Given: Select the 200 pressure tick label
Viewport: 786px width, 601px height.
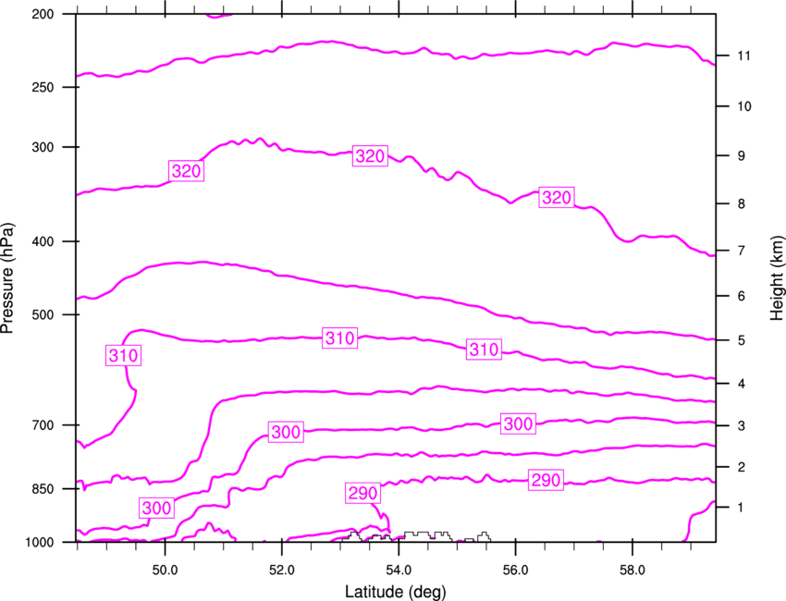Looking at the screenshot, I should [x=43, y=14].
